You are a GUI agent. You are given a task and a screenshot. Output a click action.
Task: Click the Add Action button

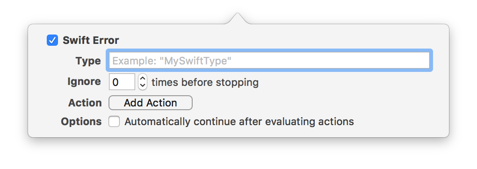point(151,103)
